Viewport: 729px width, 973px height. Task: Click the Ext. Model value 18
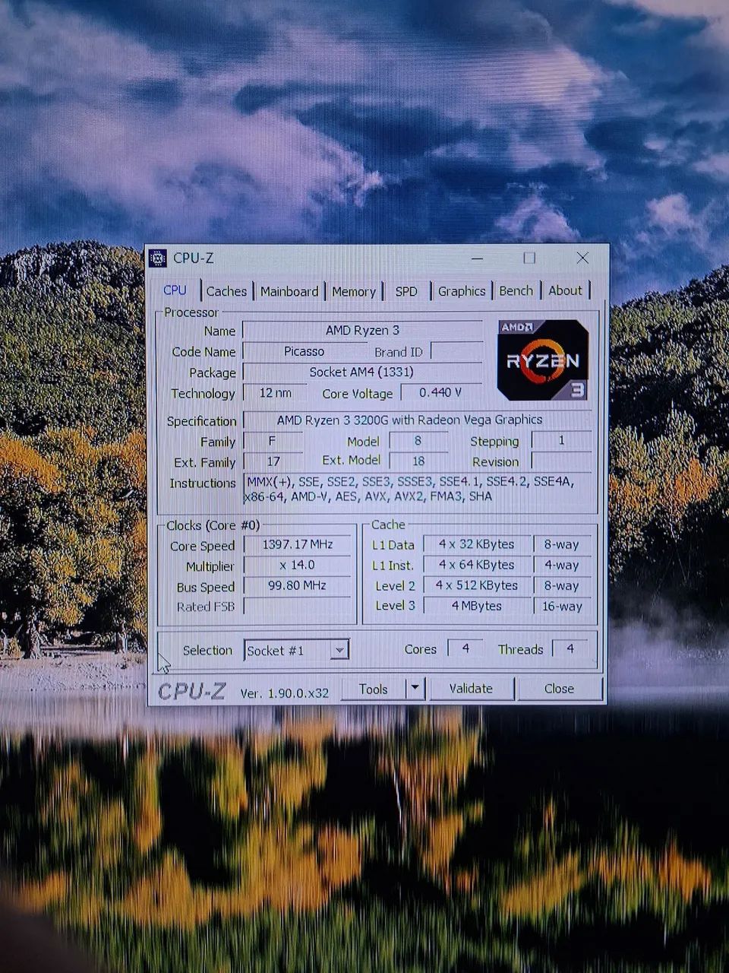coord(418,461)
